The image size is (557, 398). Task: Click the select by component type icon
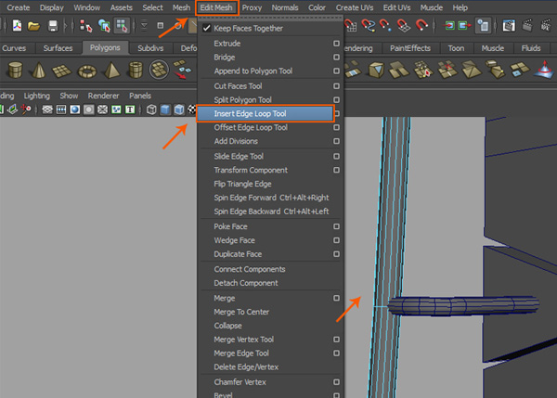tap(121, 26)
